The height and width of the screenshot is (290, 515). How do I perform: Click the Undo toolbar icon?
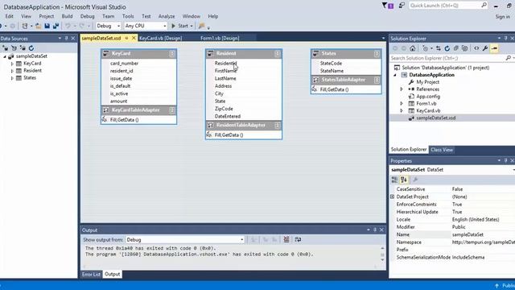click(68, 26)
